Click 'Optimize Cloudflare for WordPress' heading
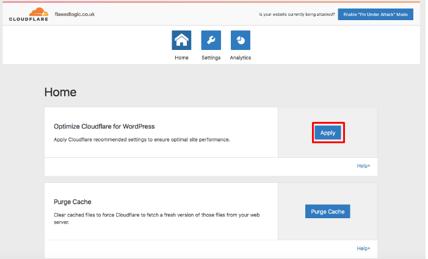The image size is (428, 259). 104,126
